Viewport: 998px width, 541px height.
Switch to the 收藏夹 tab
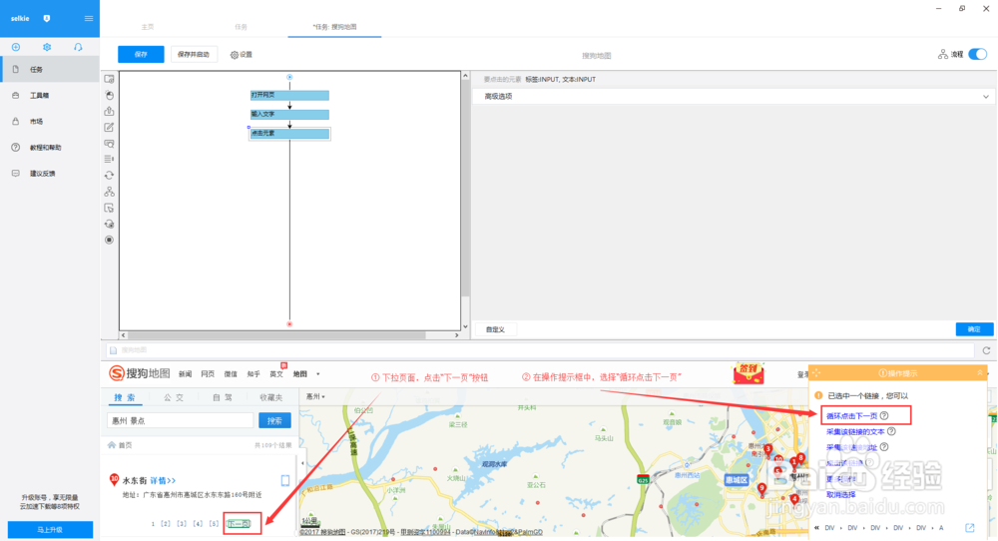tap(270, 397)
